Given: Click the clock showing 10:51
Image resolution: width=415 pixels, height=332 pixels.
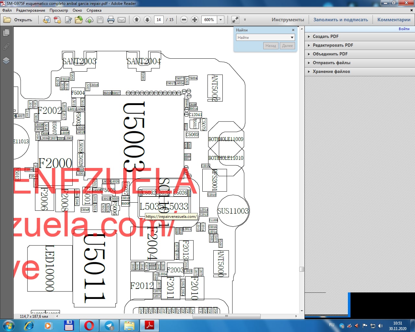Looking at the screenshot, I should click(397, 323).
